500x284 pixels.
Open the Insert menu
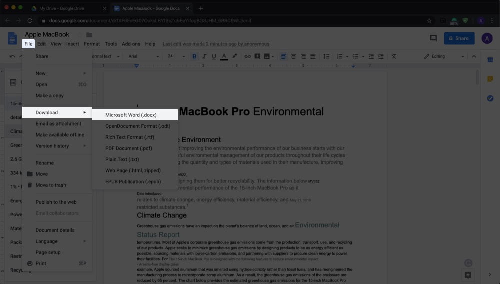pos(72,44)
